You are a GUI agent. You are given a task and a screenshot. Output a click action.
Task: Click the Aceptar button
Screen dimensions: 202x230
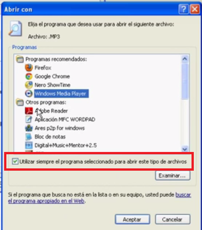pyautogui.click(x=132, y=220)
